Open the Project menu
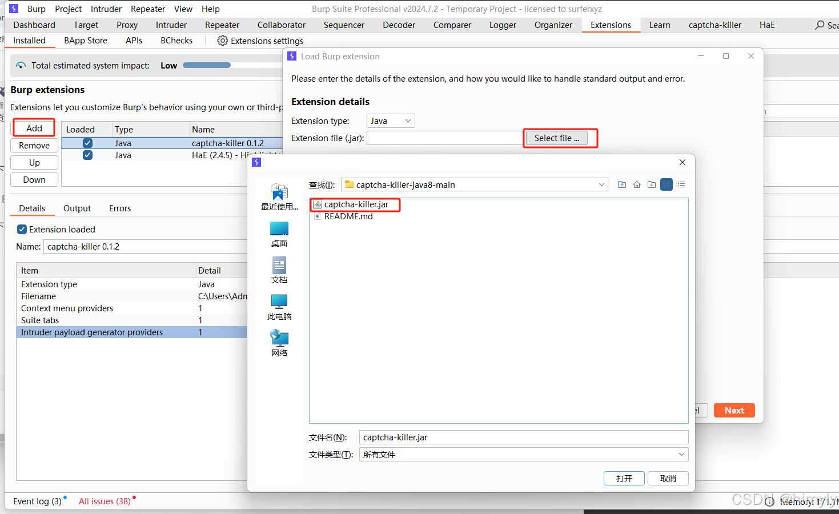839x514 pixels. click(69, 9)
